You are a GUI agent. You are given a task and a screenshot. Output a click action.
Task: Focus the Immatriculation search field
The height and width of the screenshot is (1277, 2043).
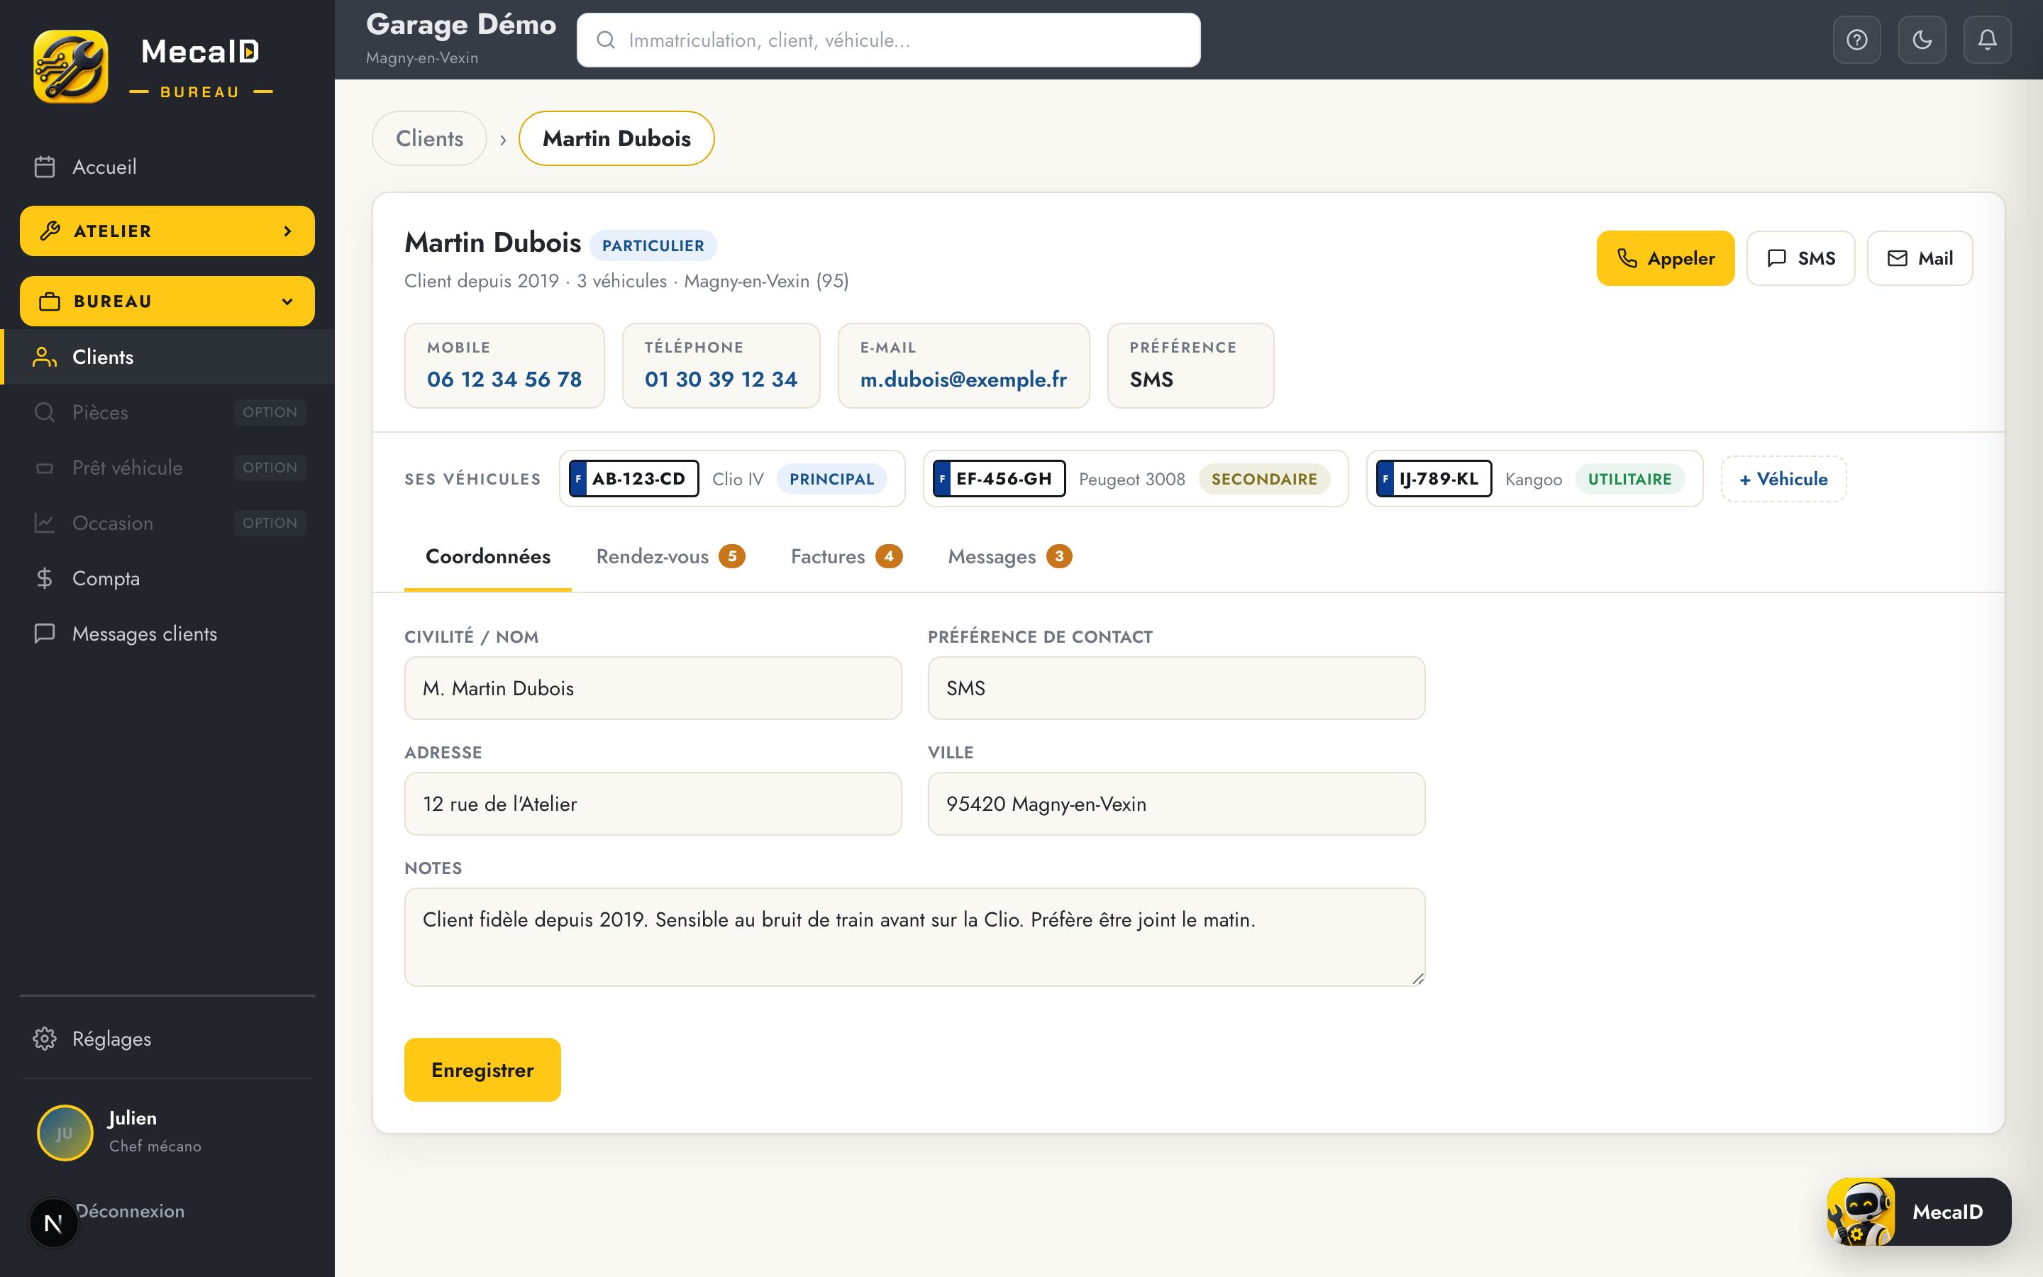click(x=888, y=40)
